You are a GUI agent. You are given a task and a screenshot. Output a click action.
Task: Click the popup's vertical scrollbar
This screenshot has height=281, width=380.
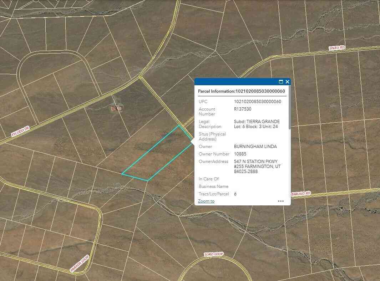click(289, 107)
